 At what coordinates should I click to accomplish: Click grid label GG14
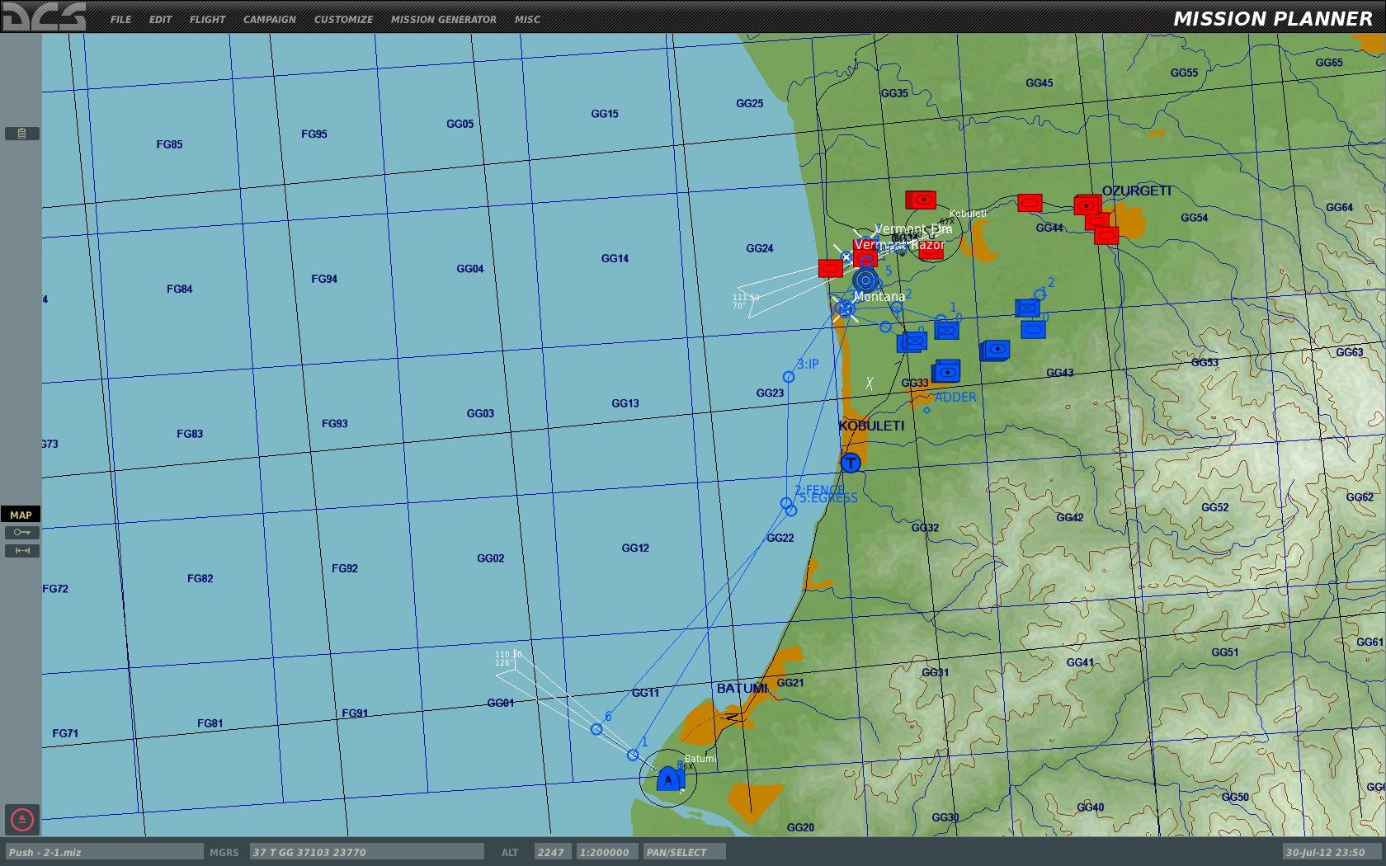click(x=615, y=258)
